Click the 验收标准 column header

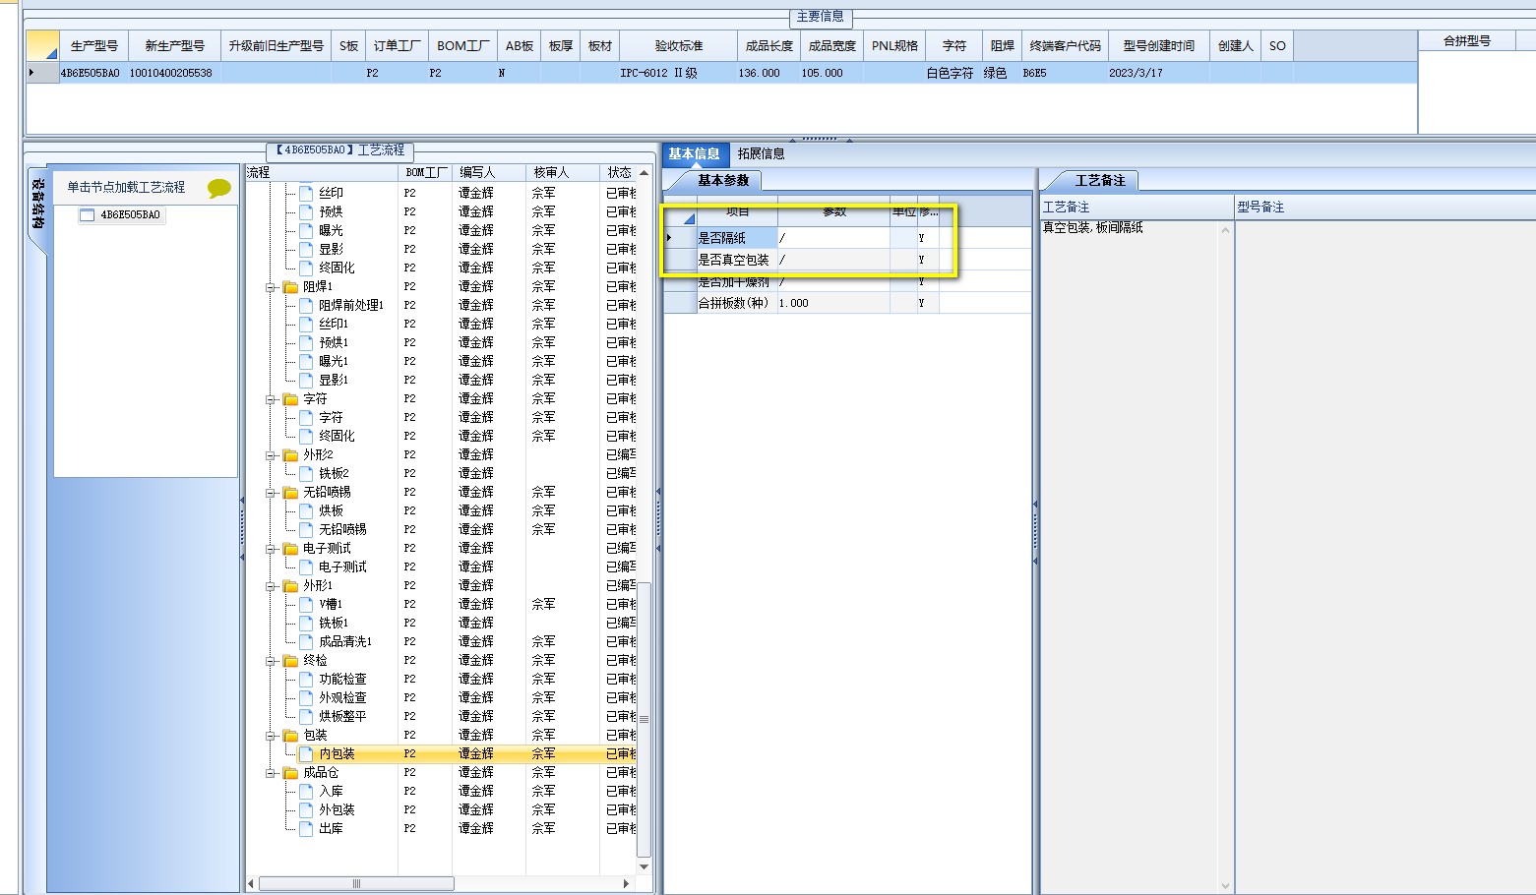[679, 45]
